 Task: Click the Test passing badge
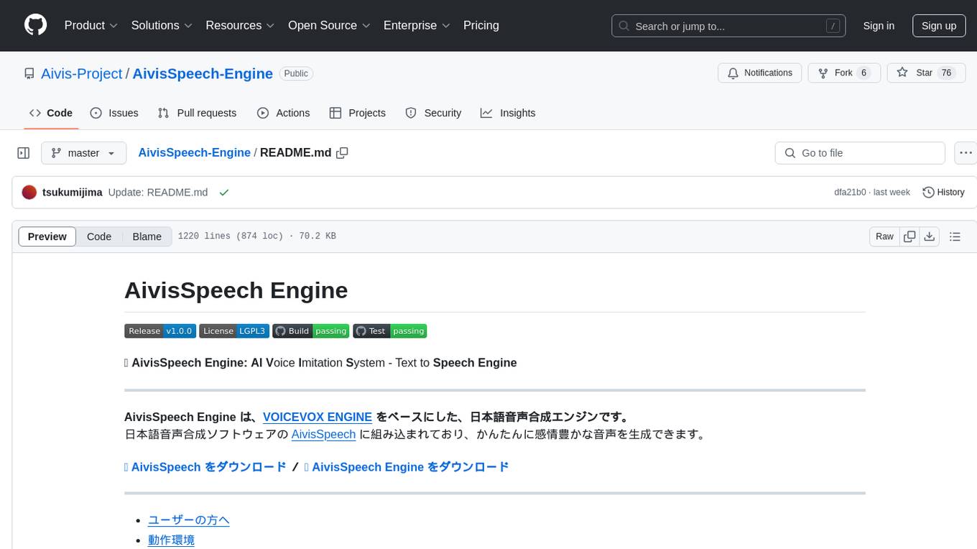click(x=389, y=331)
